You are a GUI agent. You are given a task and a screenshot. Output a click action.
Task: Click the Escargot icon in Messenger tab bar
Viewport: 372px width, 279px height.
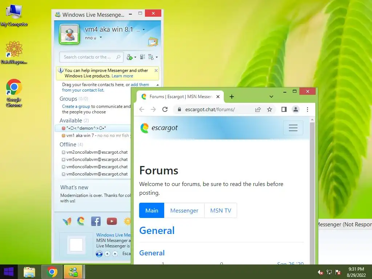tap(81, 221)
